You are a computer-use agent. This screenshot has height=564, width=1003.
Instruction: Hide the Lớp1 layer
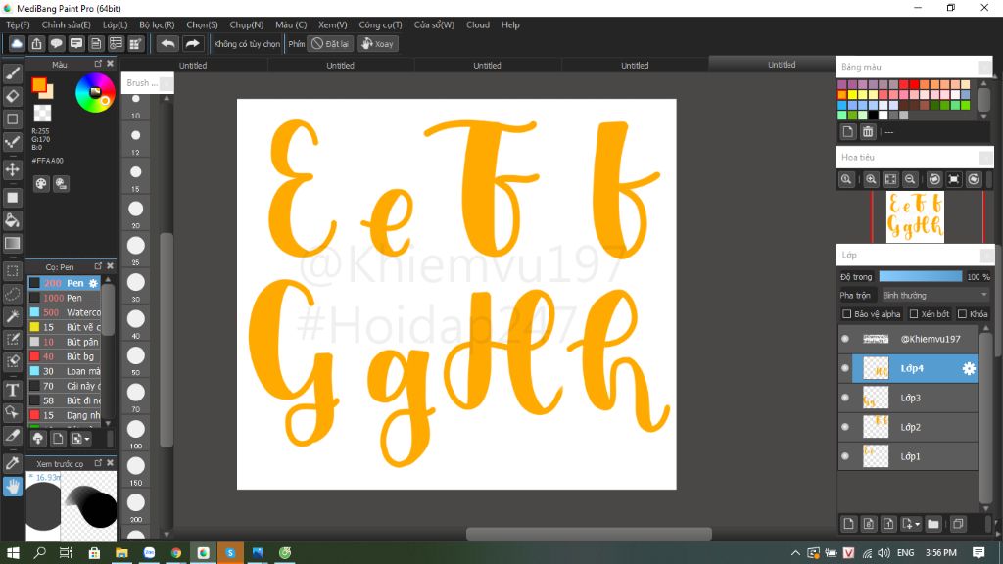click(845, 456)
